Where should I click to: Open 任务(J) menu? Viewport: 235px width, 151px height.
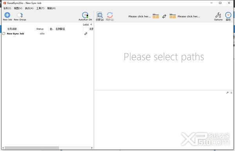(7, 8)
